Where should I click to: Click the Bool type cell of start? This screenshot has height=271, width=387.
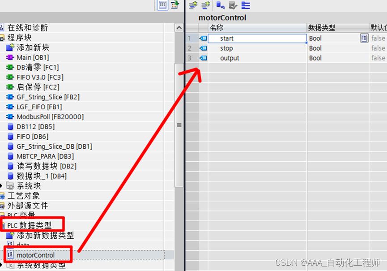pos(333,38)
